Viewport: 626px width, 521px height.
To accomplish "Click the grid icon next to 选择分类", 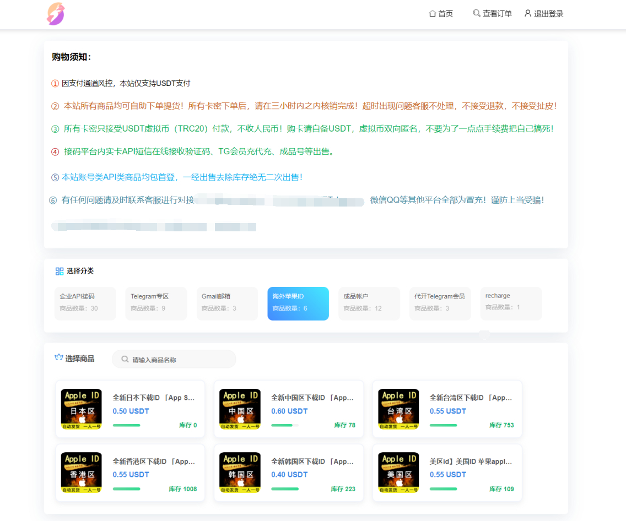I will [x=60, y=271].
